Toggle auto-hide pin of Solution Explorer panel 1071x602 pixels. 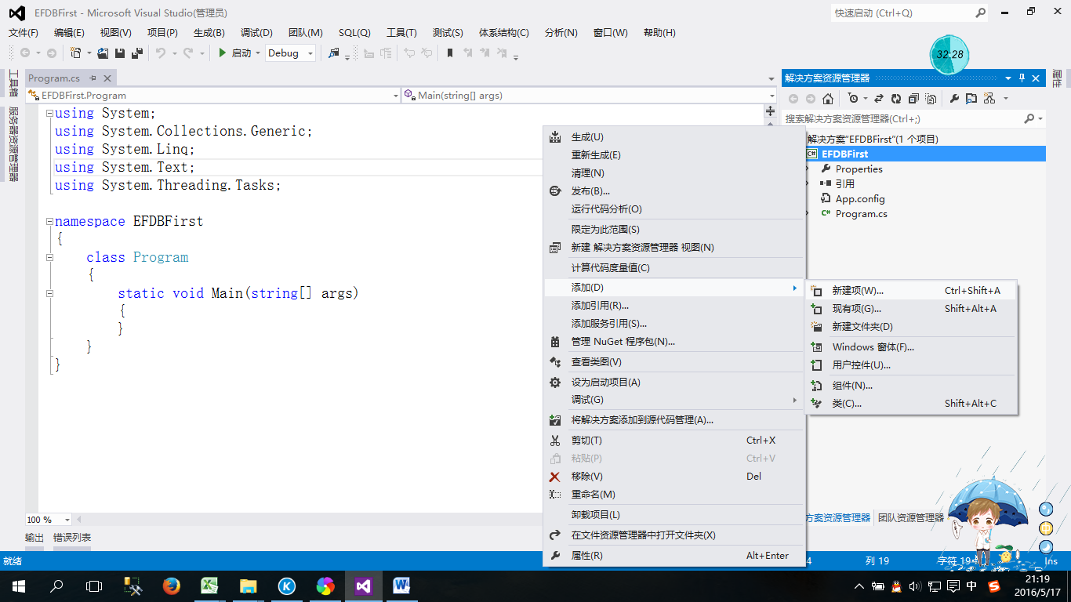pyautogui.click(x=1022, y=78)
